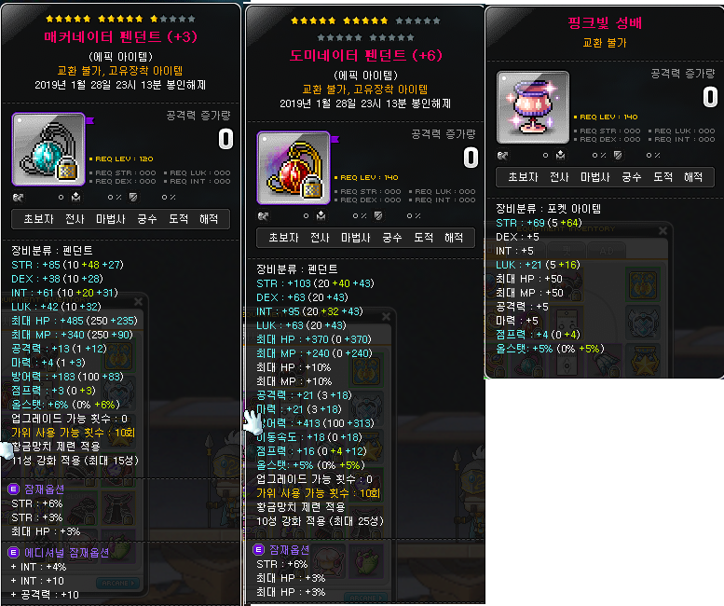The width and height of the screenshot is (724, 606).
Task: Click the epic E icon beside 에디셔널 잠재옵션
Action: pos(13,553)
